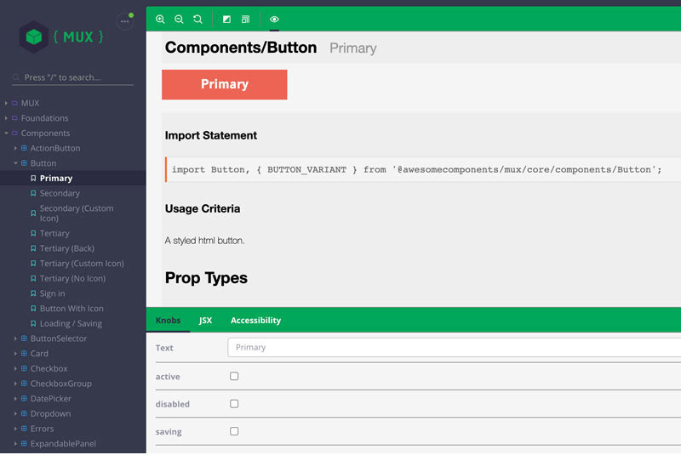Image resolution: width=681 pixels, height=472 pixels.
Task: Open the sidebar ellipsis menu button
Action: [x=124, y=20]
